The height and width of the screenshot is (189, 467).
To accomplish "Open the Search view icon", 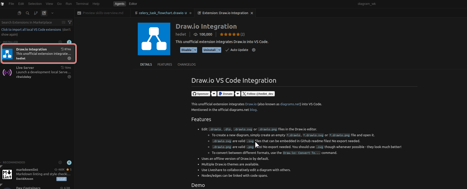I will pos(28,13).
